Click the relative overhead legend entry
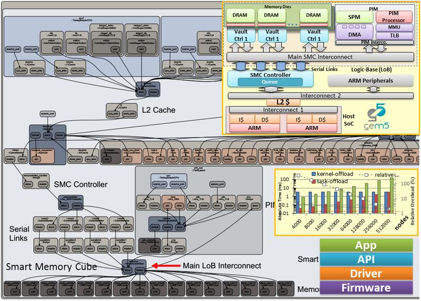421x301 pixels. pos(379,175)
